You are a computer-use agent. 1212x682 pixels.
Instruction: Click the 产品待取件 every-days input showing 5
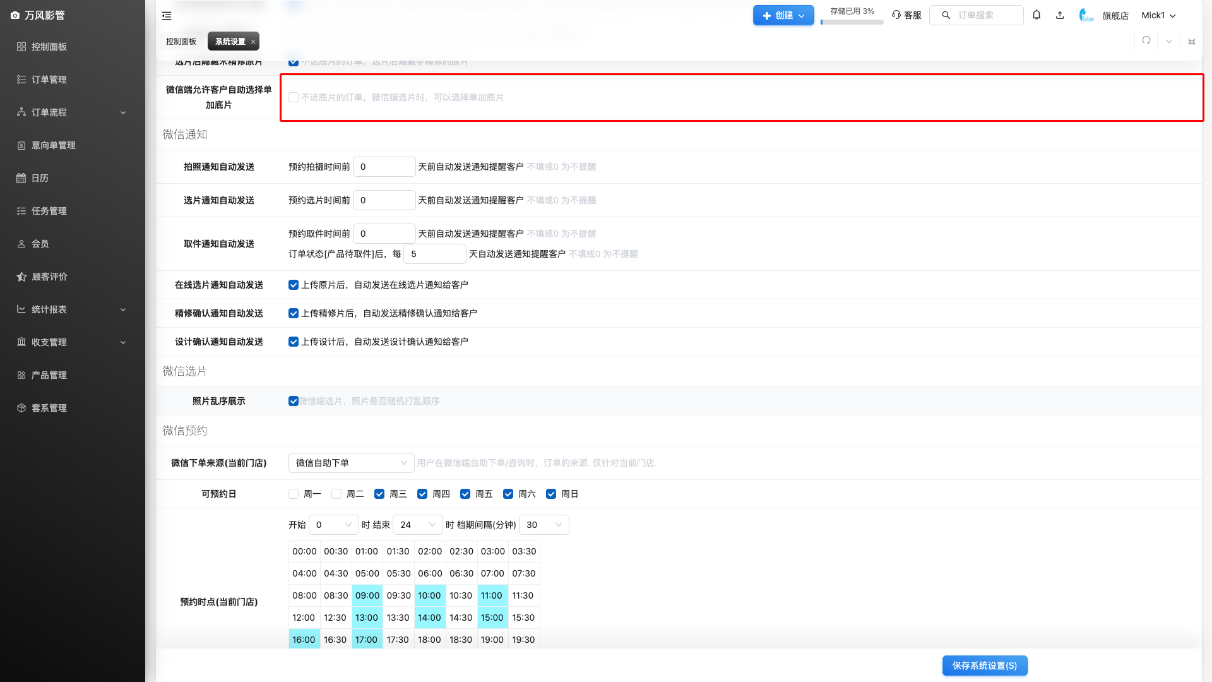coord(435,254)
